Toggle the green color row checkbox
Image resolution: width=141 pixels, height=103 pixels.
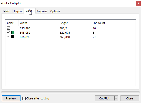pyautogui.click(x=8, y=32)
